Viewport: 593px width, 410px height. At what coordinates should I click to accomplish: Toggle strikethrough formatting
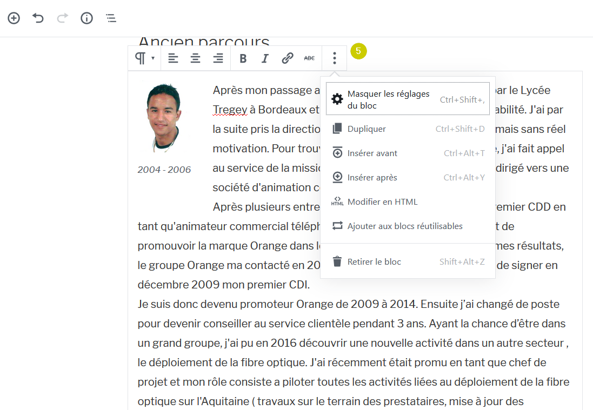click(x=309, y=58)
